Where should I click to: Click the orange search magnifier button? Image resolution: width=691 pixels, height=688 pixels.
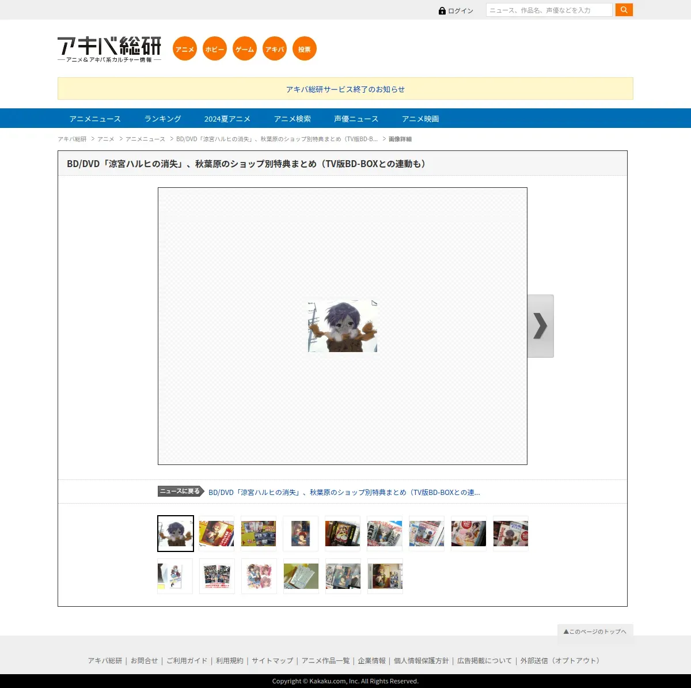coord(624,10)
